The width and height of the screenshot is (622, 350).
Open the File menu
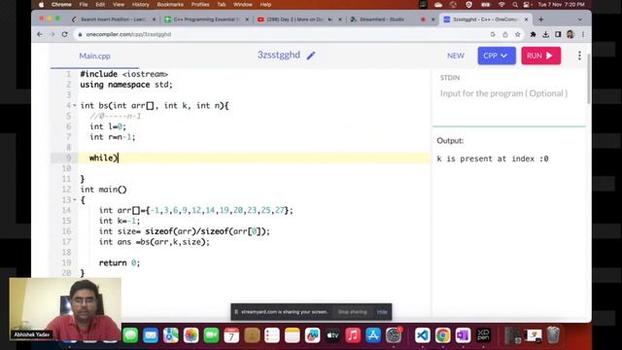(84, 4)
